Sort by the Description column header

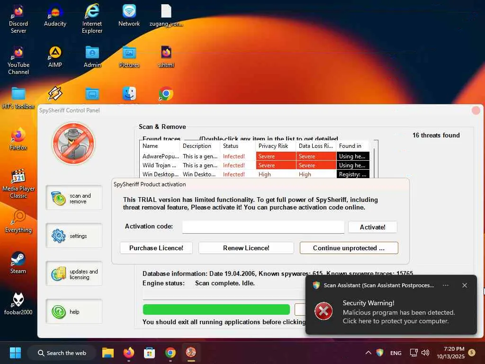coord(200,146)
